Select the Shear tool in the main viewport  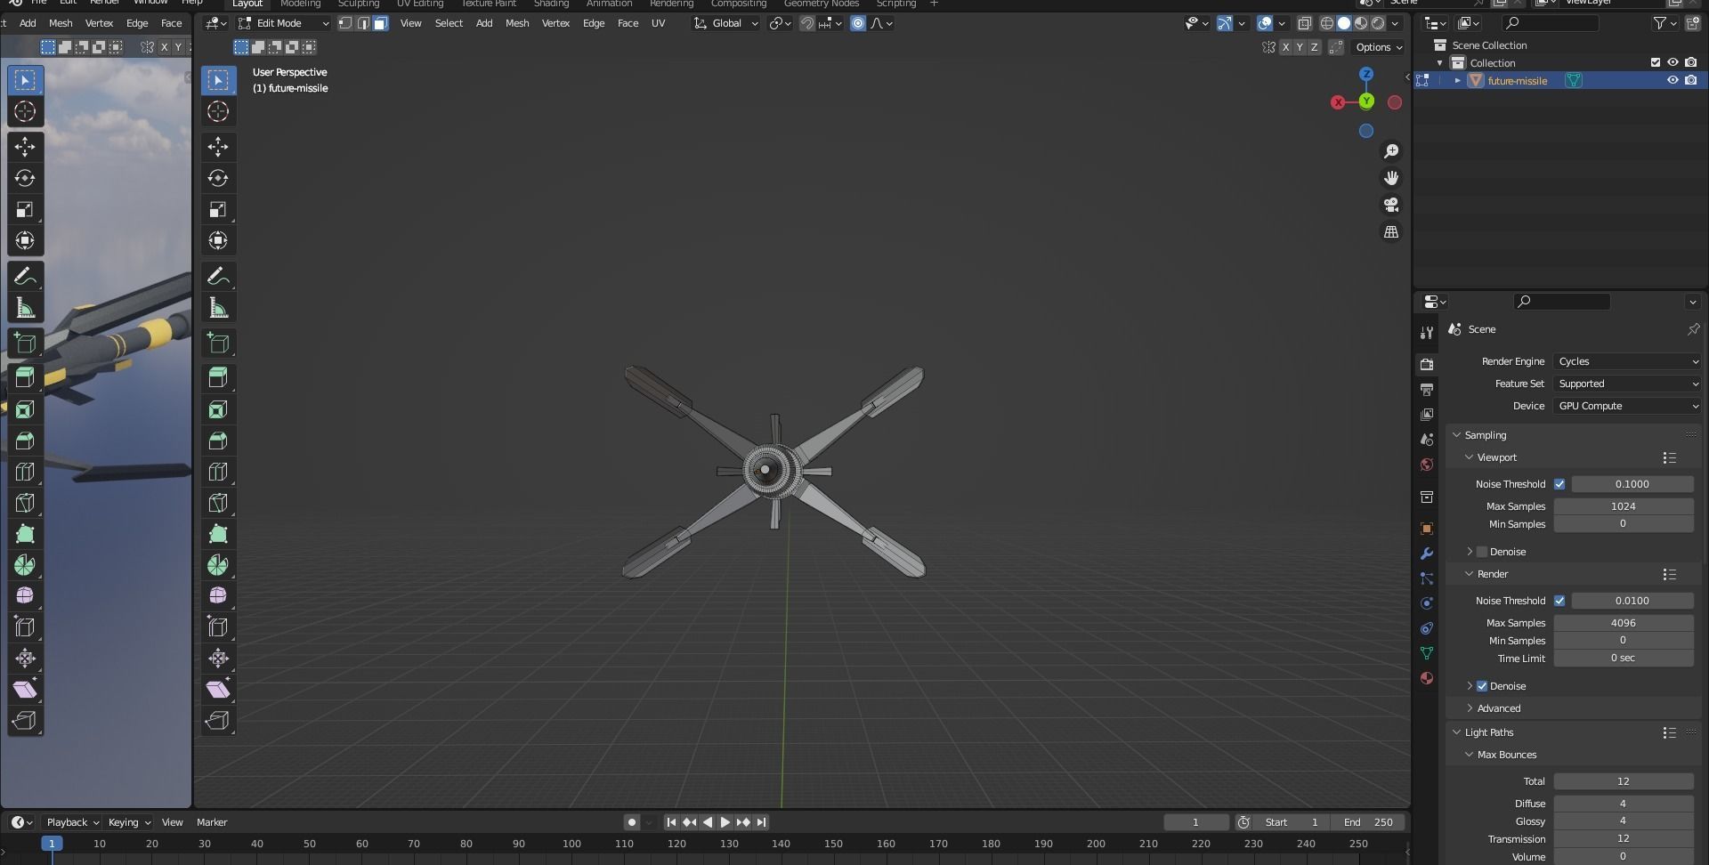(218, 689)
